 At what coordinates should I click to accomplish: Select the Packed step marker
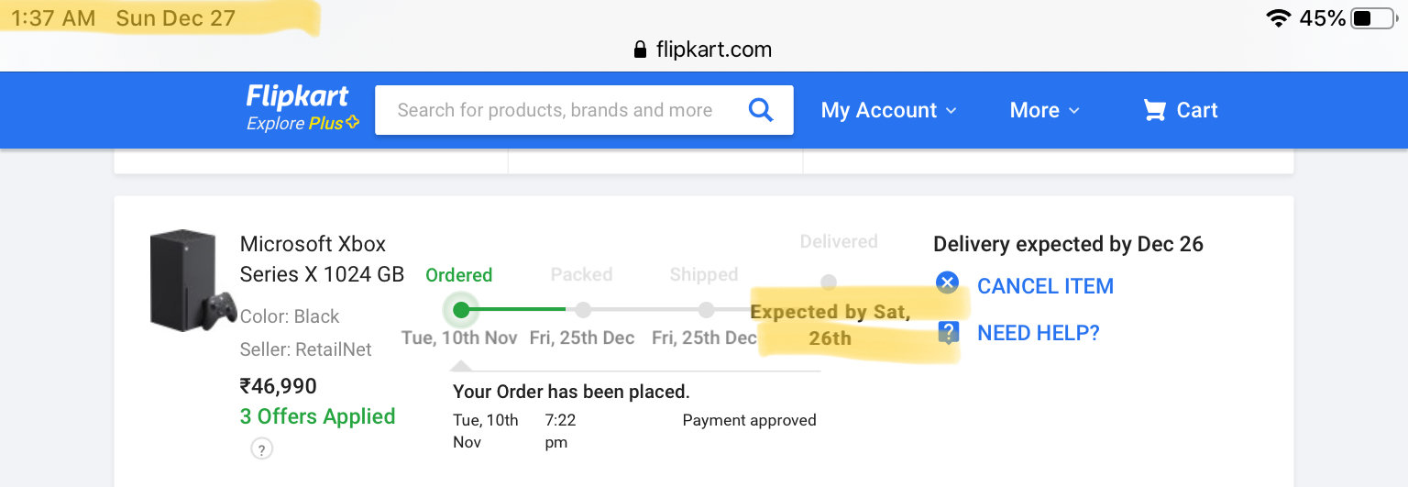583,310
